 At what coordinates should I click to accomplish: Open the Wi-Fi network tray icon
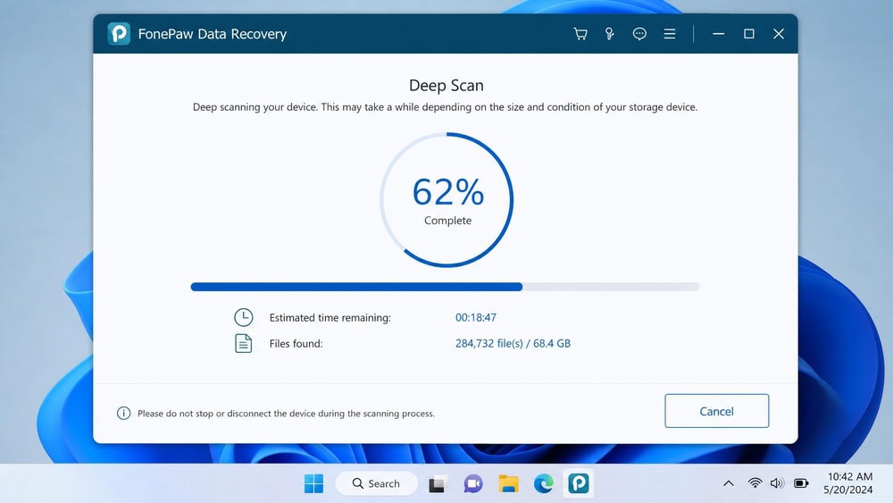tap(755, 483)
